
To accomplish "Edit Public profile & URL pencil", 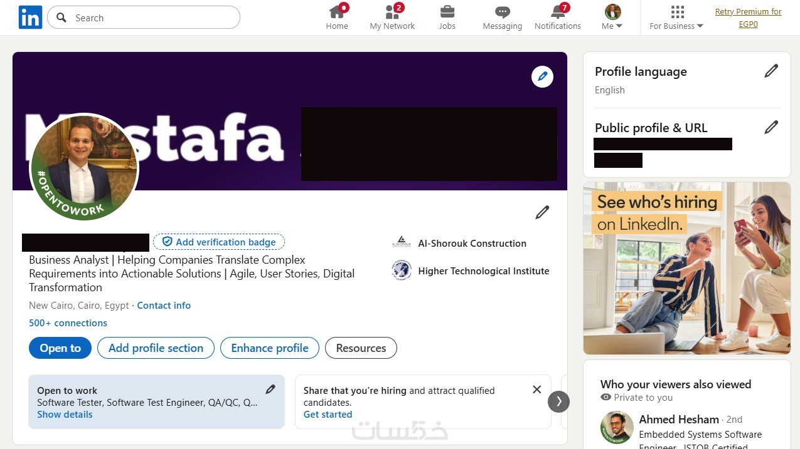I will click(771, 128).
